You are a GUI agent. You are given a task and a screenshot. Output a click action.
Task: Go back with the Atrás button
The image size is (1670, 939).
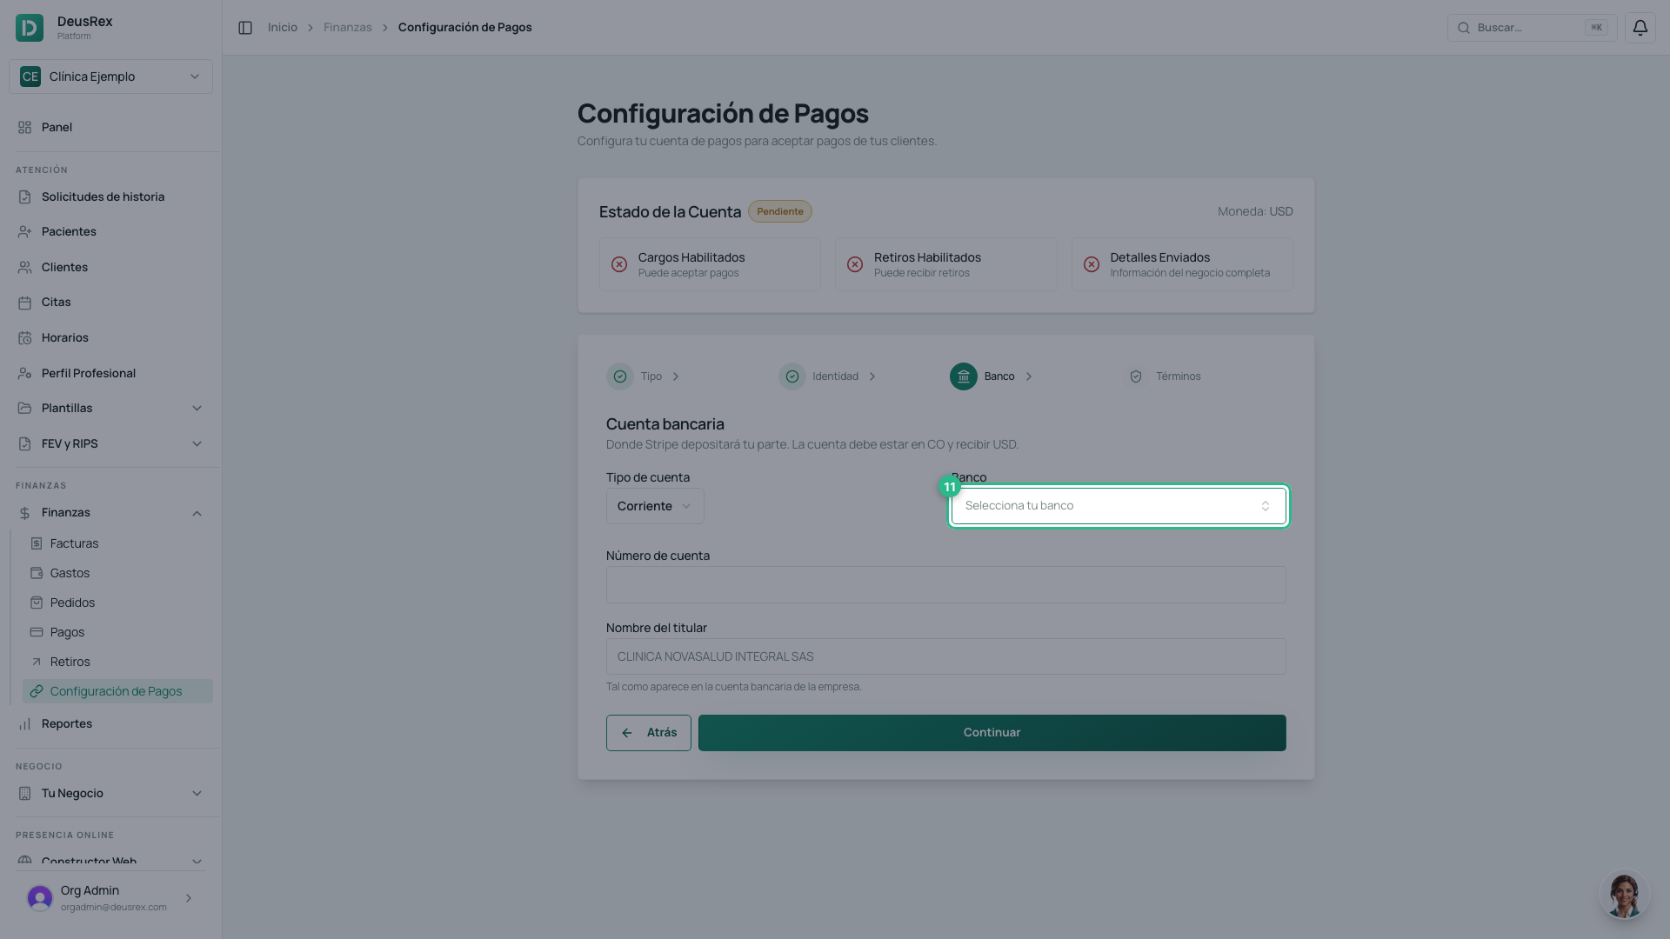coord(649,733)
